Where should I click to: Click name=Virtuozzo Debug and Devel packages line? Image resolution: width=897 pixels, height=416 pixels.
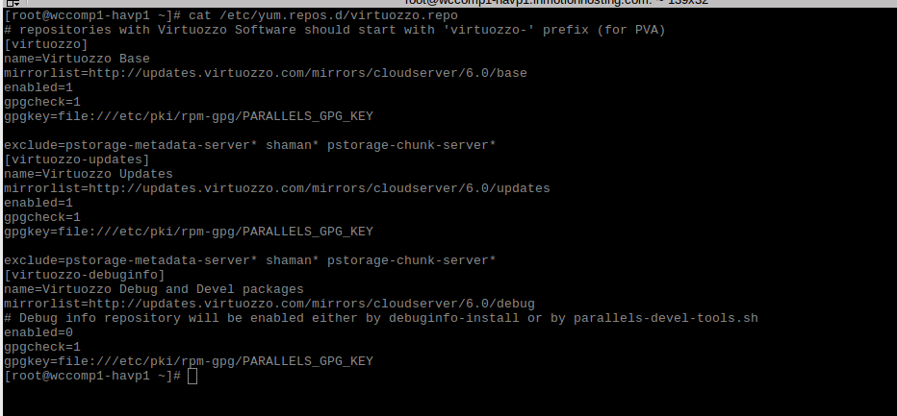154,289
